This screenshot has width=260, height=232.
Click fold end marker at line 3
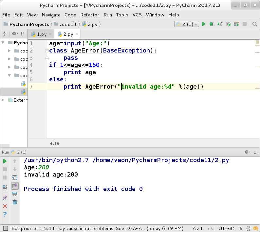click(x=47, y=58)
